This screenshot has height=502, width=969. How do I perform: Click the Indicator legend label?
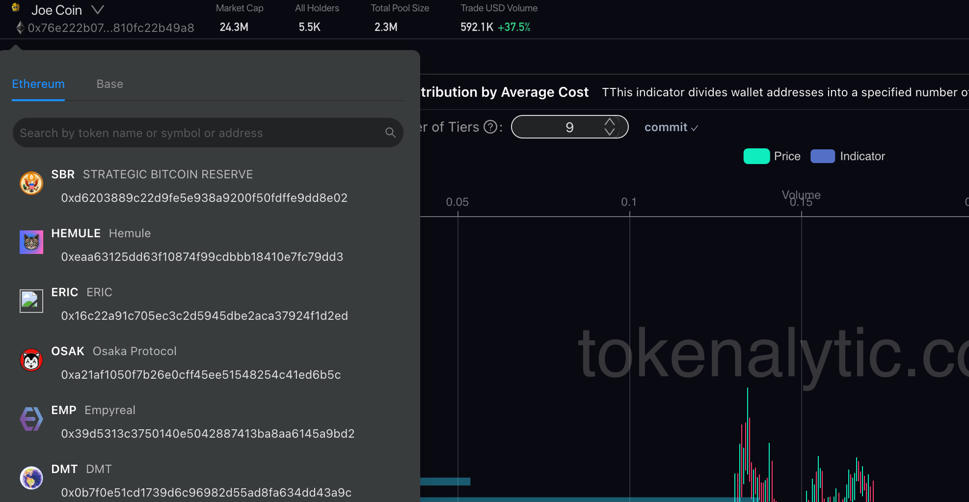[862, 156]
